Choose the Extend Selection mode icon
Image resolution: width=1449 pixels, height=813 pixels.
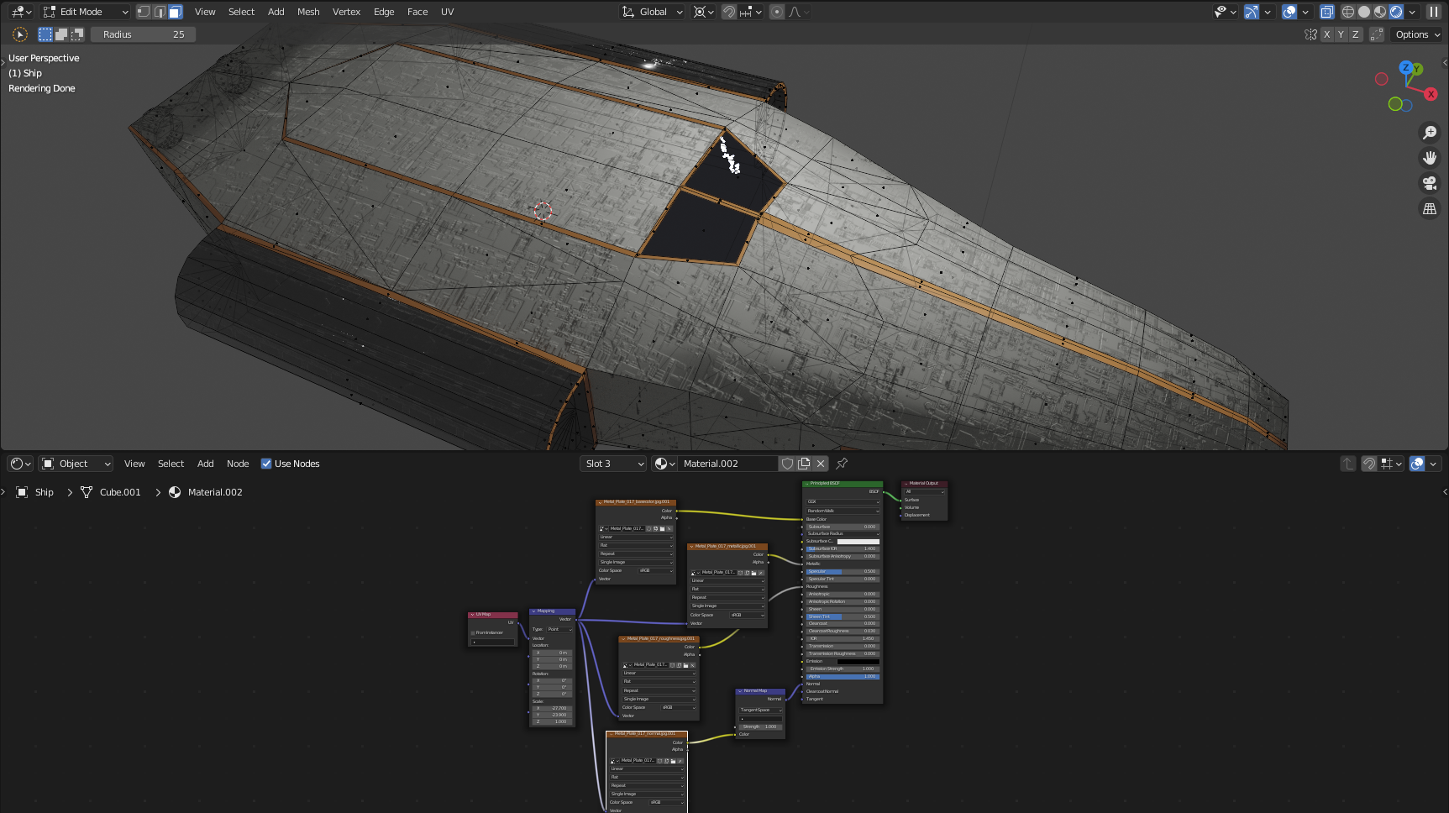[61, 34]
